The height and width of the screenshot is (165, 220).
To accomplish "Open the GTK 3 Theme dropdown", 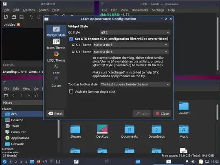I will coord(131,52).
